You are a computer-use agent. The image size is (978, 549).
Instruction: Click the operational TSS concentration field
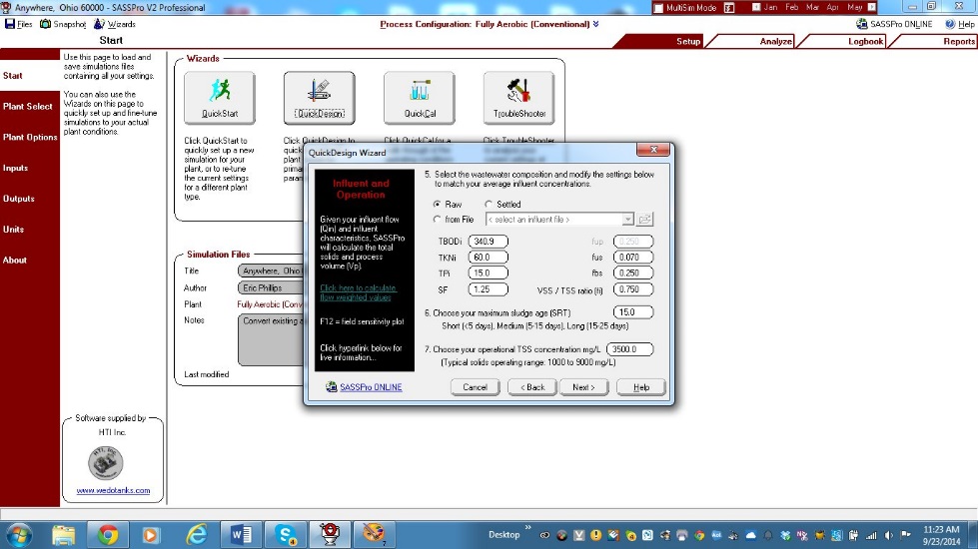coord(628,349)
